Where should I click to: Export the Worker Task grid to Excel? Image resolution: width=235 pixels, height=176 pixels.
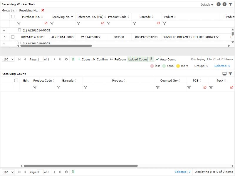pos(73,59)
